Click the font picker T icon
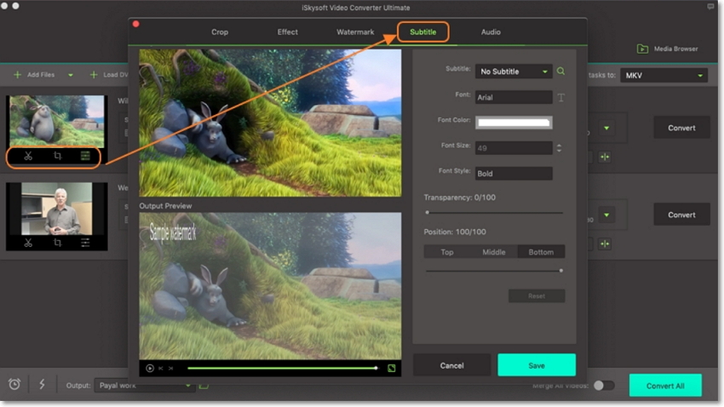This screenshot has width=724, height=407. 561,98
